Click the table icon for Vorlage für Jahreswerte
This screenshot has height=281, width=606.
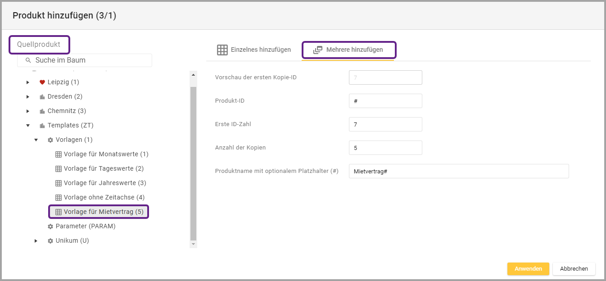pyautogui.click(x=59, y=183)
